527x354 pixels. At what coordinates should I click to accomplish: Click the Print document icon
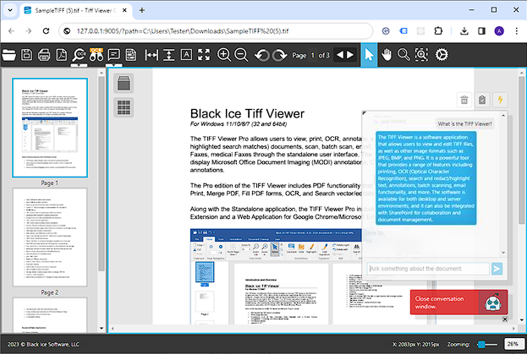[x=44, y=55]
